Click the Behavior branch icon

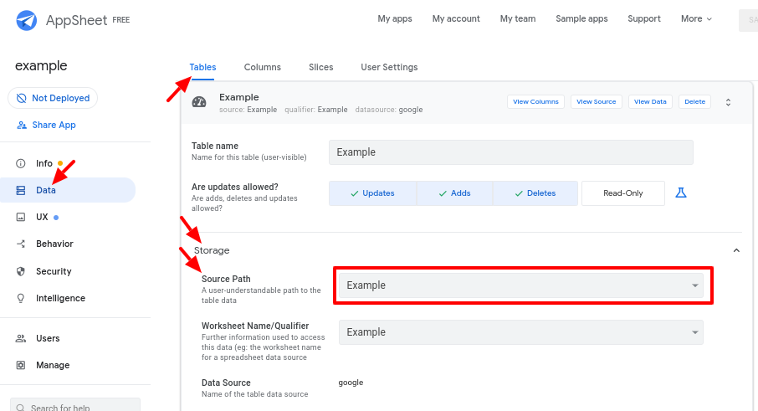(x=21, y=244)
